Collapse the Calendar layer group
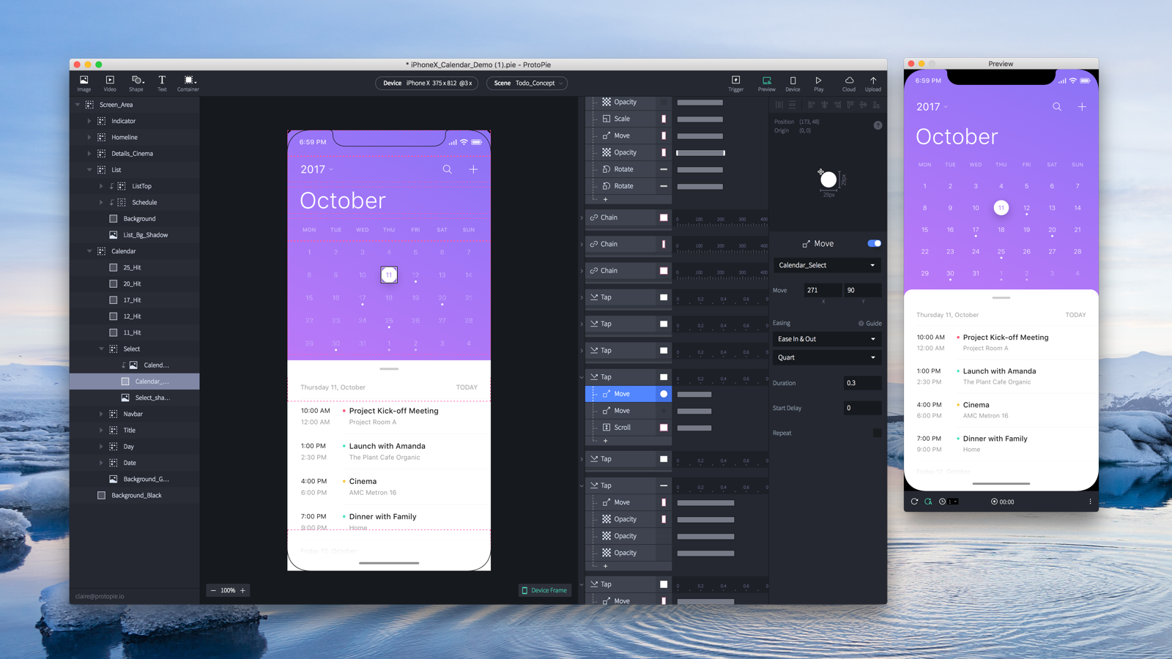The width and height of the screenshot is (1172, 659). [89, 250]
